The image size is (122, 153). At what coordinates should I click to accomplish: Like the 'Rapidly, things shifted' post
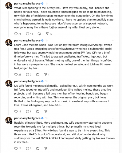pyautogui.click(x=16, y=148)
